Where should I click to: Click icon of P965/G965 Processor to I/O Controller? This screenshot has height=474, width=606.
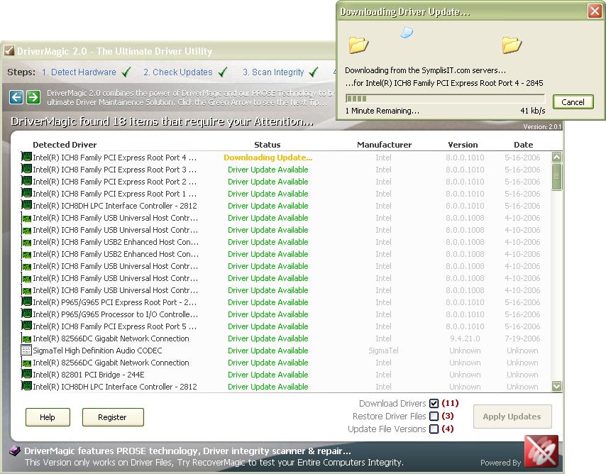(26, 314)
